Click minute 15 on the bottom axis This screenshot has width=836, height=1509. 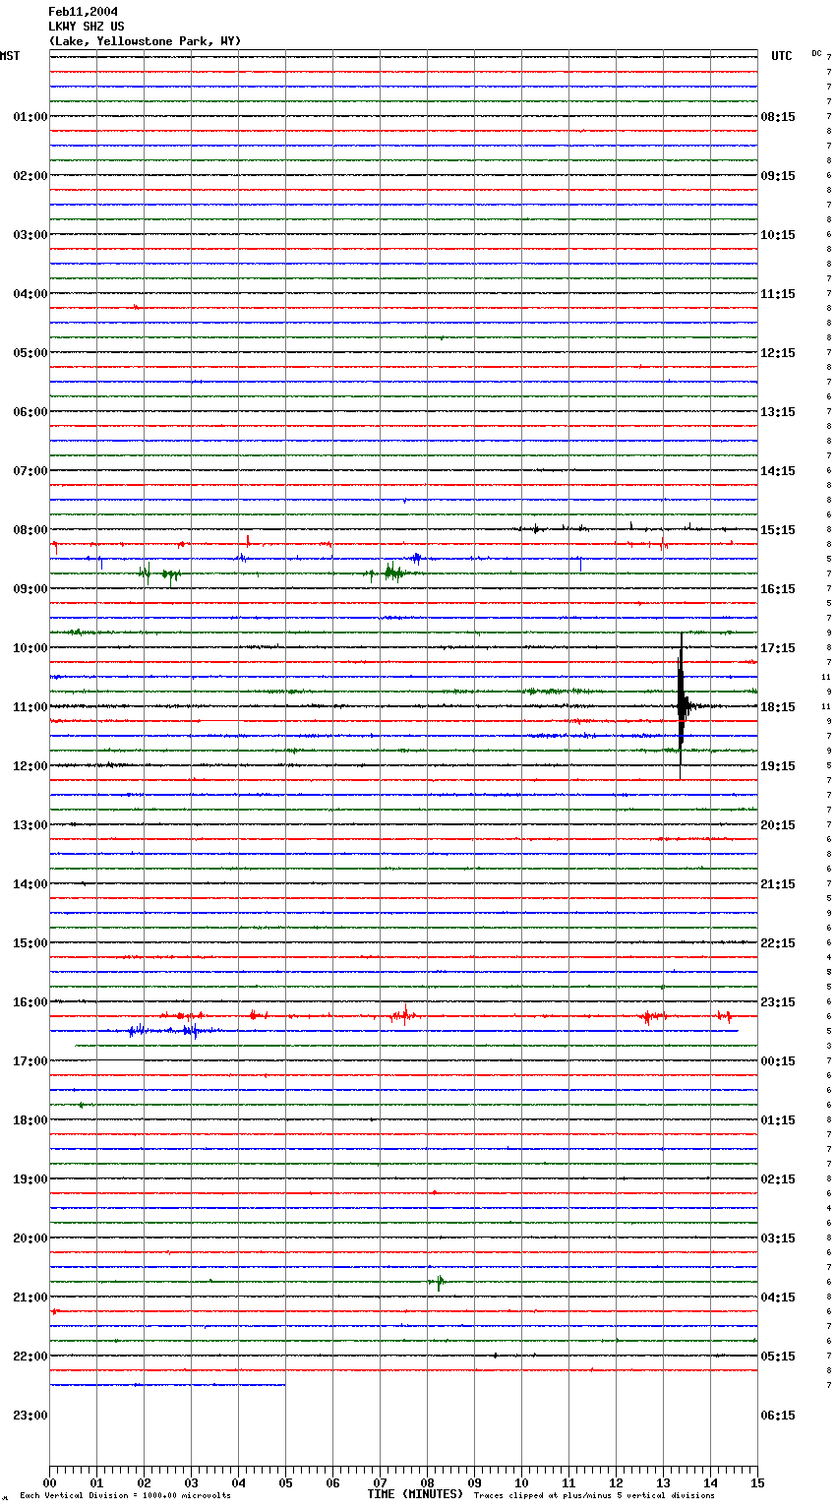[757, 1482]
